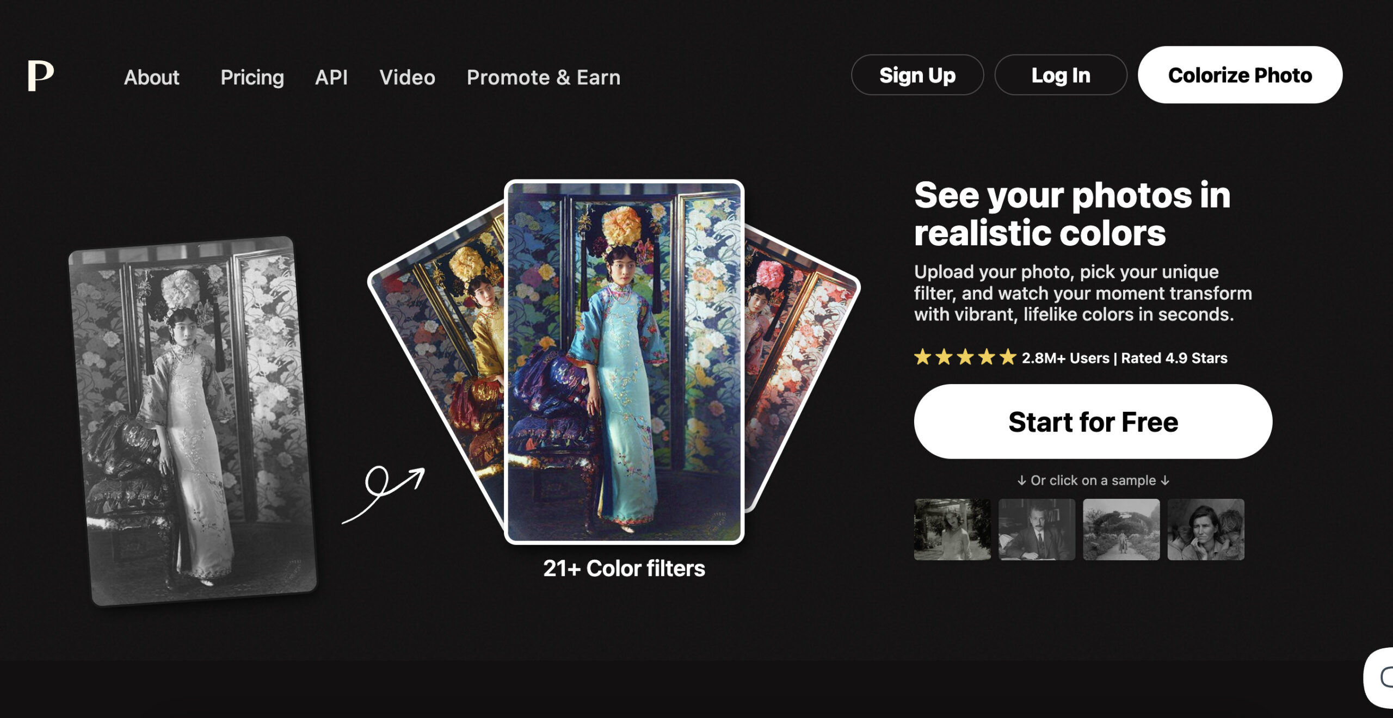The image size is (1393, 718).
Task: Click the Palette P logo icon
Action: (41, 76)
